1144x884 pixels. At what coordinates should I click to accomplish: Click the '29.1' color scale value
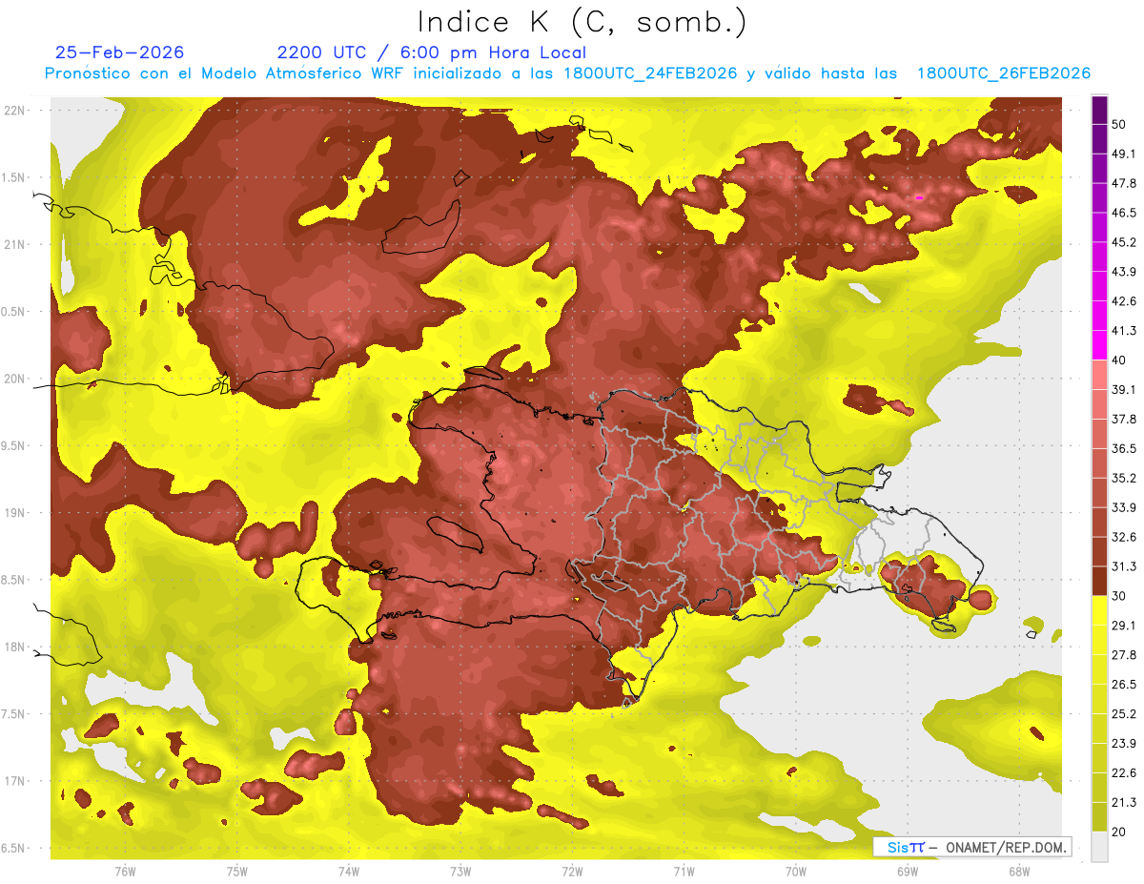pyautogui.click(x=1124, y=626)
